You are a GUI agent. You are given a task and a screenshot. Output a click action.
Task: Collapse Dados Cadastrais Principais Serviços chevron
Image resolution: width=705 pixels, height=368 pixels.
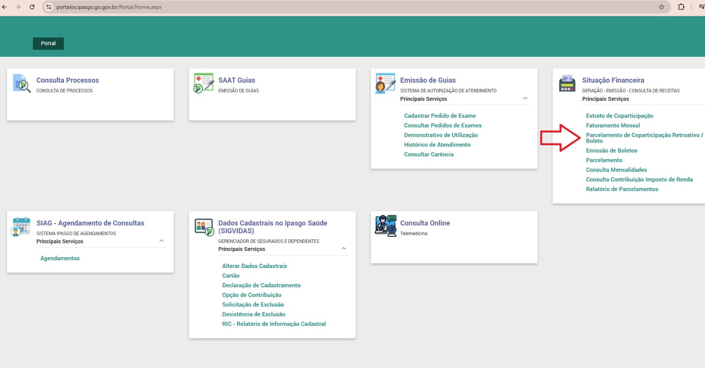(x=344, y=249)
